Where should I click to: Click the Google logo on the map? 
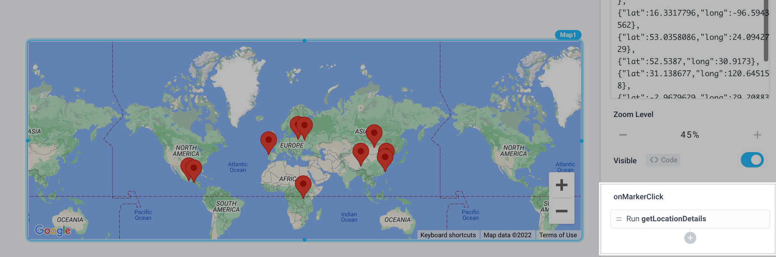click(53, 231)
